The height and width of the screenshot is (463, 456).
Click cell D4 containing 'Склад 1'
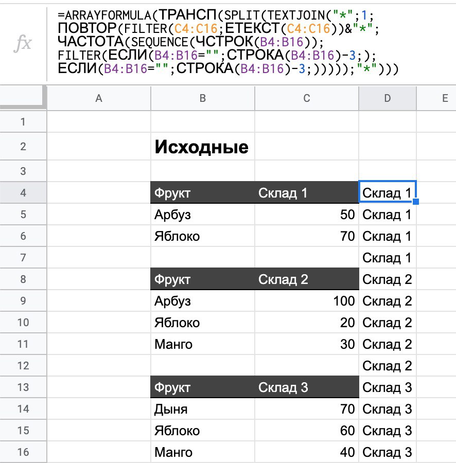click(388, 192)
